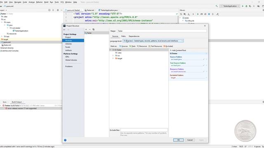Click the Maven execute goal 'm' icon
The height and width of the screenshot is (148, 264).
pos(202,14)
